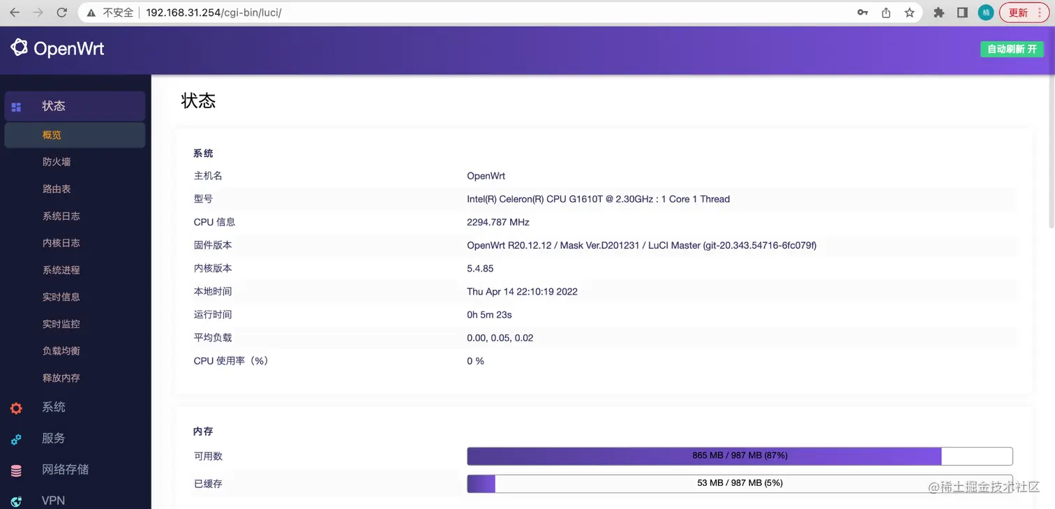The image size is (1055, 509).
Task: Click the not-secure warning triangle icon
Action: [x=91, y=13]
